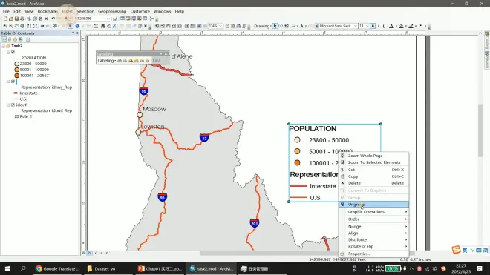This screenshot has height=275, width=490.
Task: Select the Zoom In magnifier tool
Action: [5, 26]
